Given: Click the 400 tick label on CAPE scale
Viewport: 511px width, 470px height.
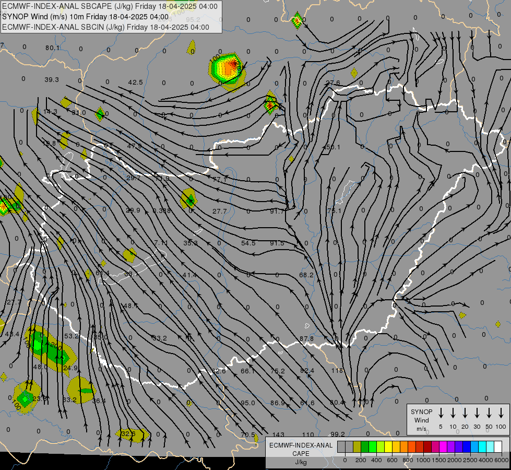Looking at the screenshot, I should [376, 460].
